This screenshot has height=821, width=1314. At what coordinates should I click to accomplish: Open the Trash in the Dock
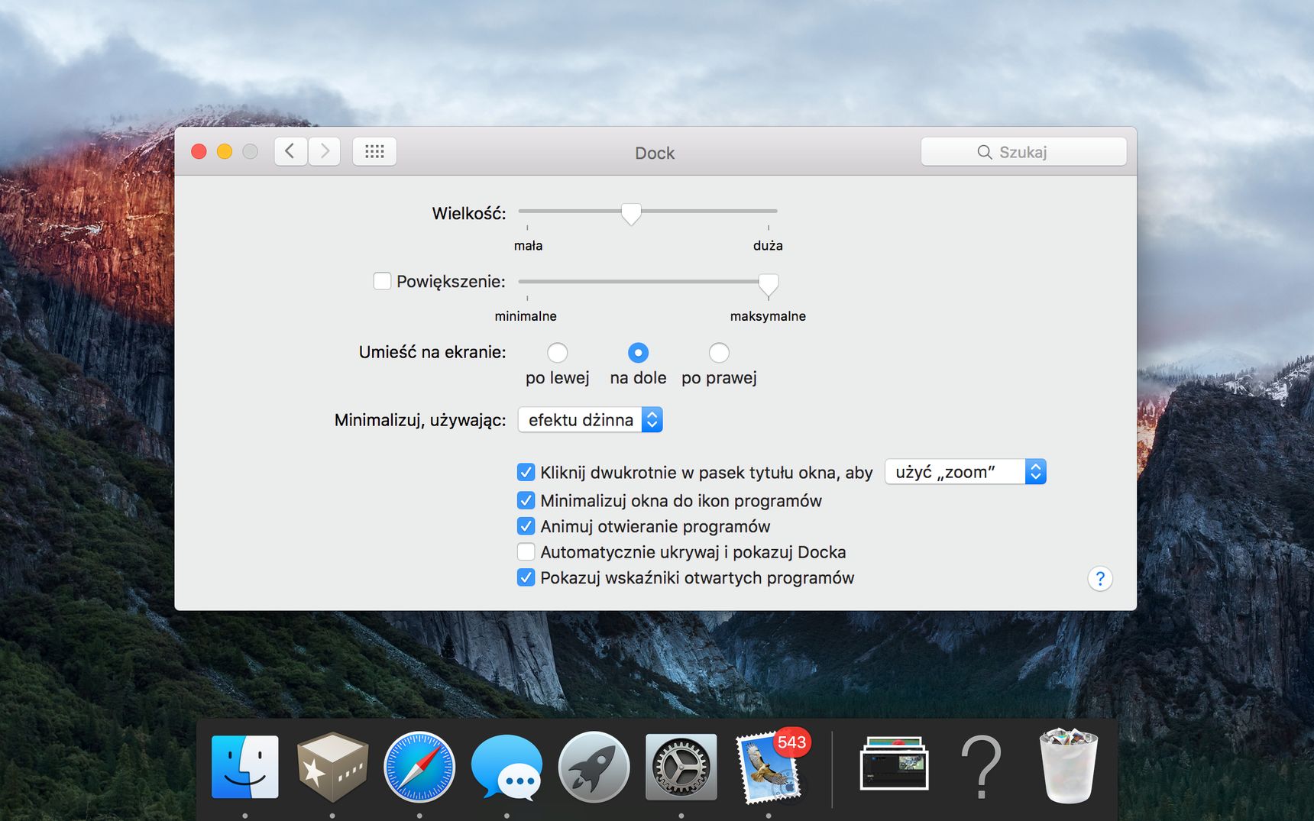tap(1068, 766)
